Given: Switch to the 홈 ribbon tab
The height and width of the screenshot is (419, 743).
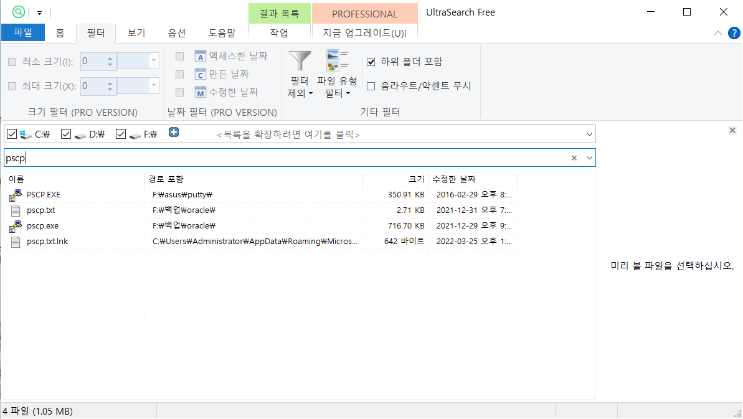Looking at the screenshot, I should click(x=60, y=32).
